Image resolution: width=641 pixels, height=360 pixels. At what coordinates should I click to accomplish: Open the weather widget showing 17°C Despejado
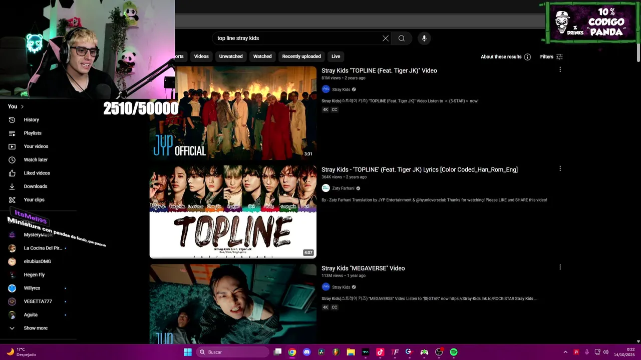[x=21, y=352]
